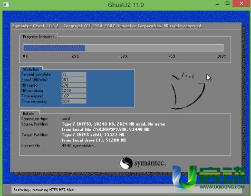Click the Time elapsed value field

tap(74, 96)
